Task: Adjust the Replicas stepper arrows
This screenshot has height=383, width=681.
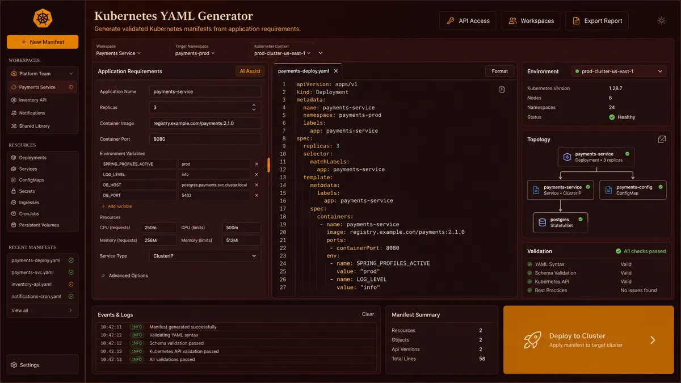Action: [x=254, y=107]
